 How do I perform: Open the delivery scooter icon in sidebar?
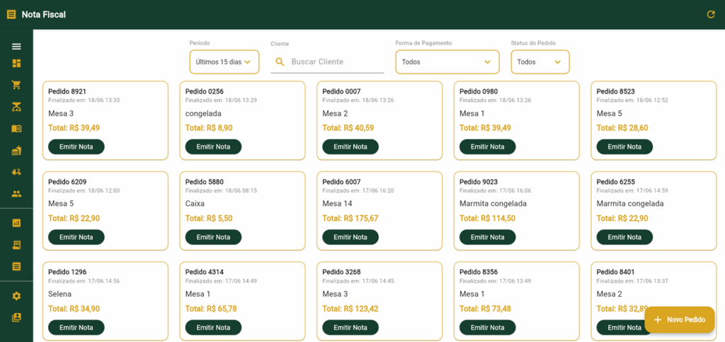[16, 172]
